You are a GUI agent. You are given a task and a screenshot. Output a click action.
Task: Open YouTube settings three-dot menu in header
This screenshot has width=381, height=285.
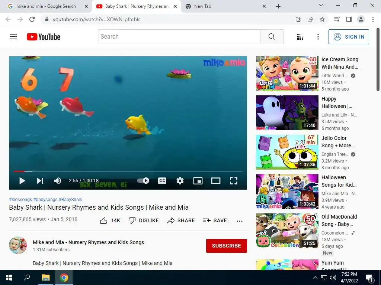pyautogui.click(x=318, y=37)
